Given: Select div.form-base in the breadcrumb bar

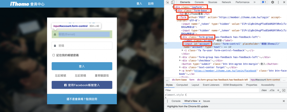Looking at the screenshot, I should click(x=179, y=80).
